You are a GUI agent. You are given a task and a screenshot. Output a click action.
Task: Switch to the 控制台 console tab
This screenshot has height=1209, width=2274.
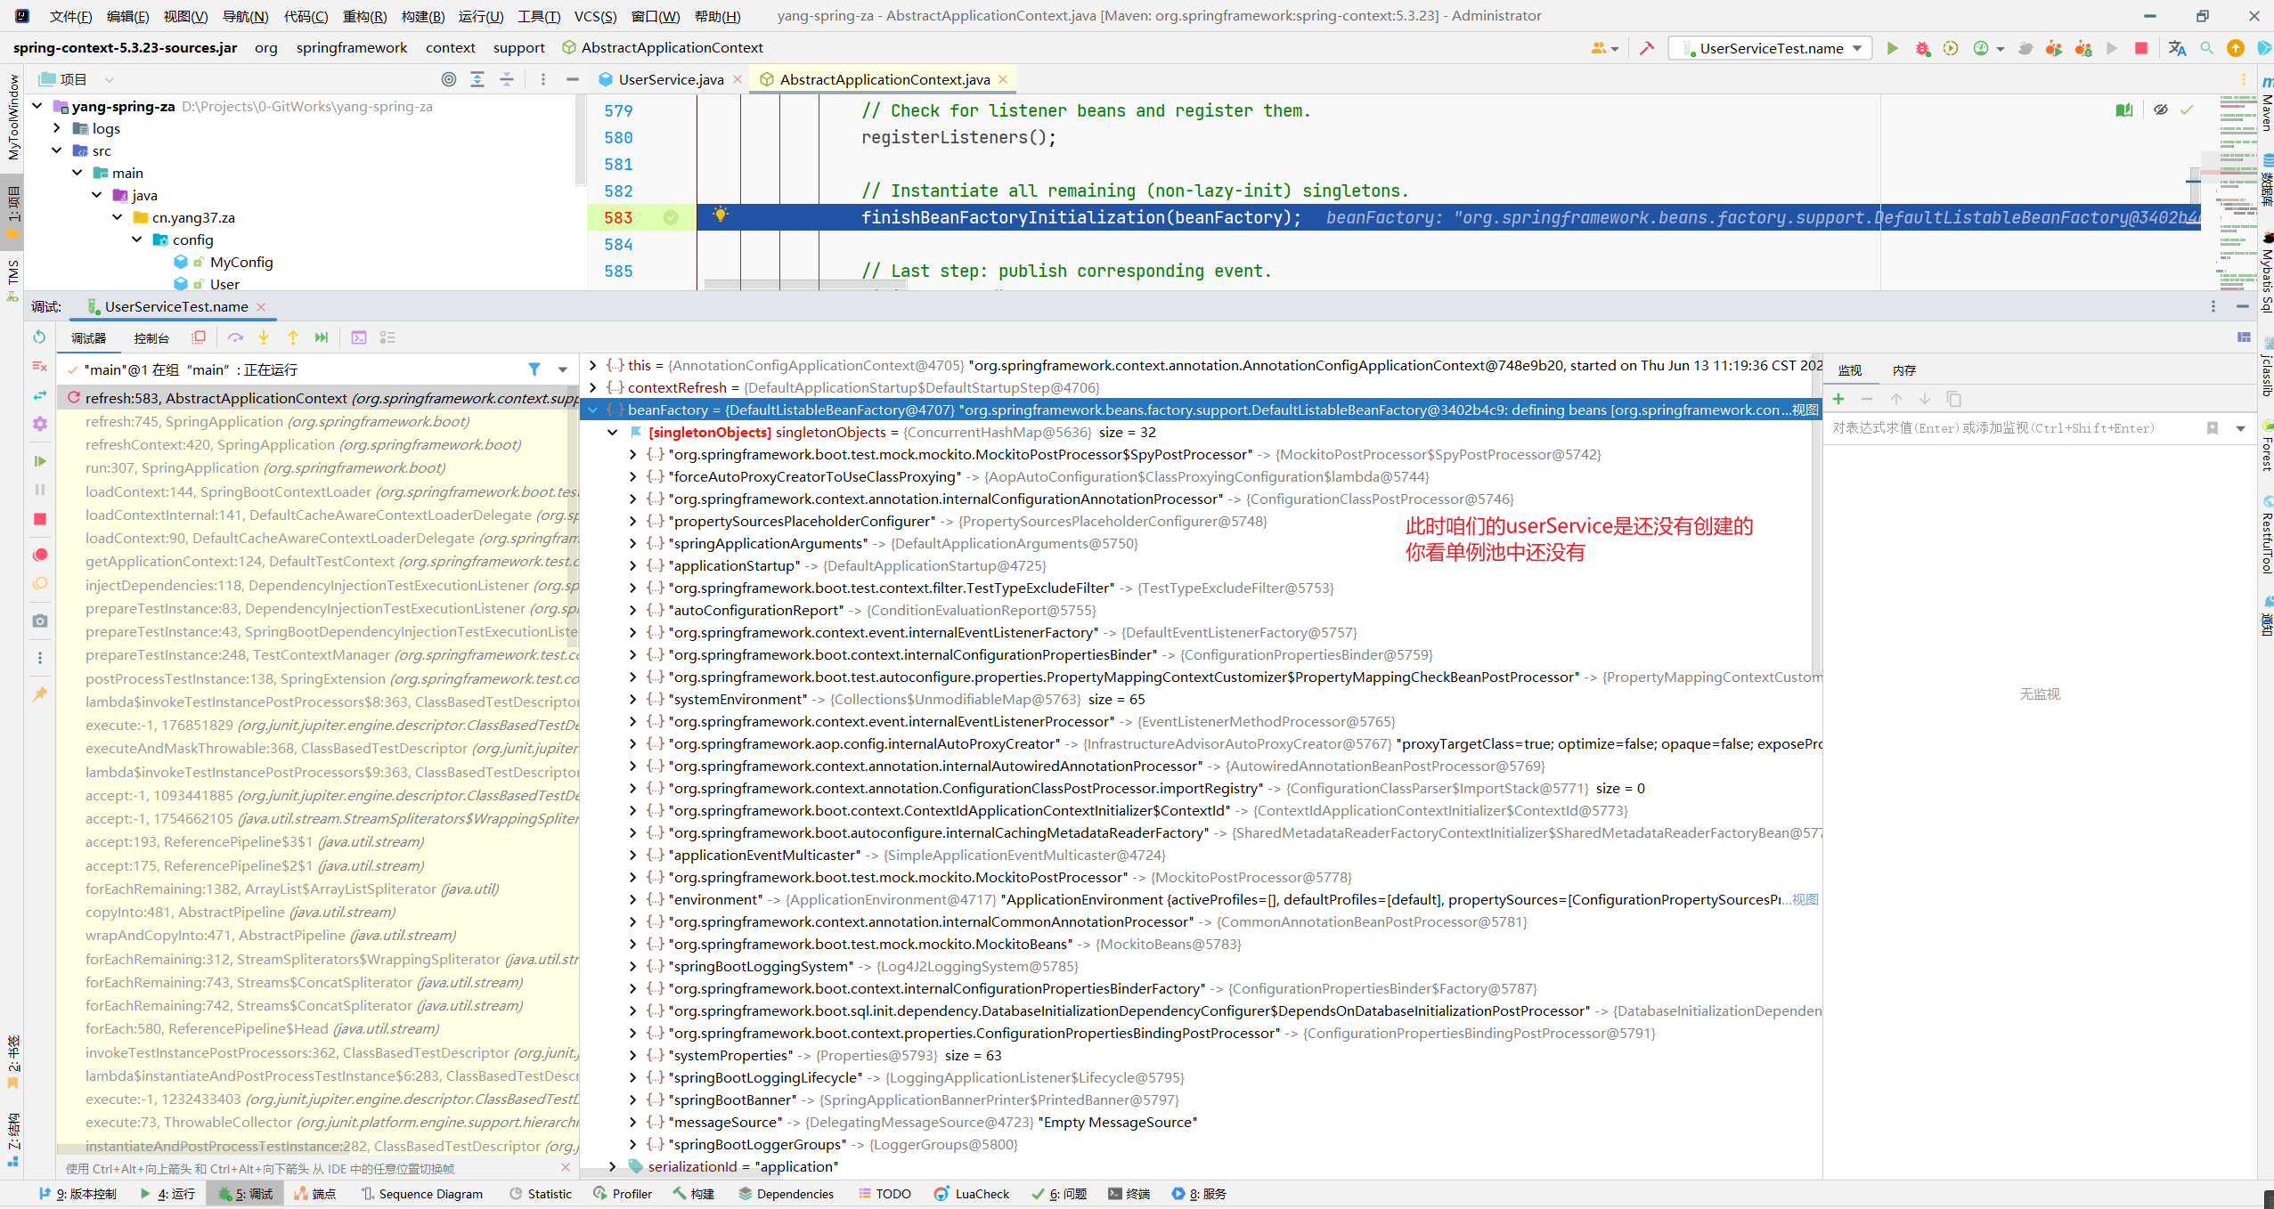[151, 338]
